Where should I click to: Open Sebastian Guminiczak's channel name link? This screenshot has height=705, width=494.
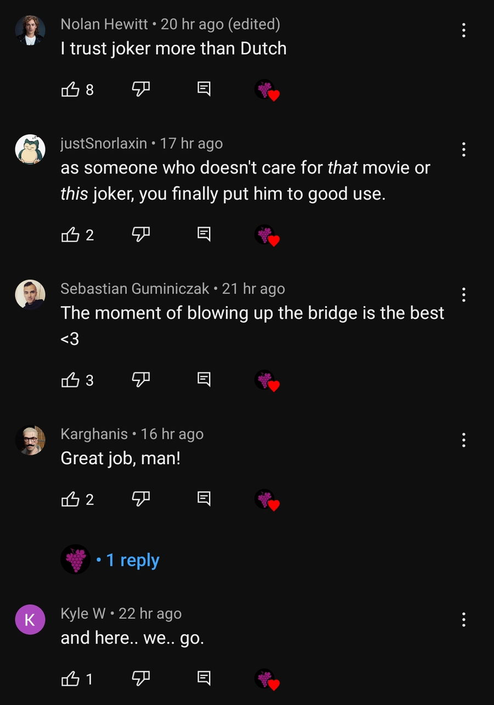(134, 289)
